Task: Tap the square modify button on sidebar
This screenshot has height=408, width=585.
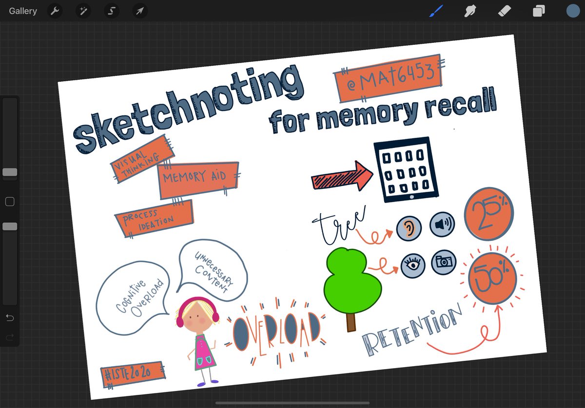Action: tap(10, 202)
